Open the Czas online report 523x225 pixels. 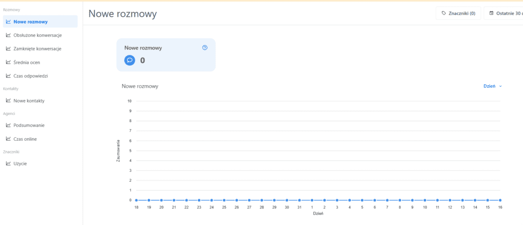(x=25, y=139)
